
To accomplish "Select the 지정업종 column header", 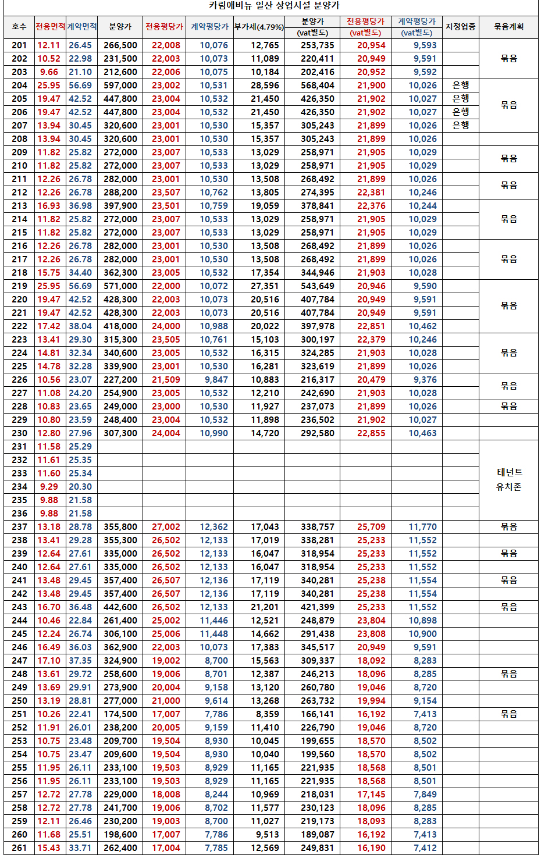I will click(461, 27).
